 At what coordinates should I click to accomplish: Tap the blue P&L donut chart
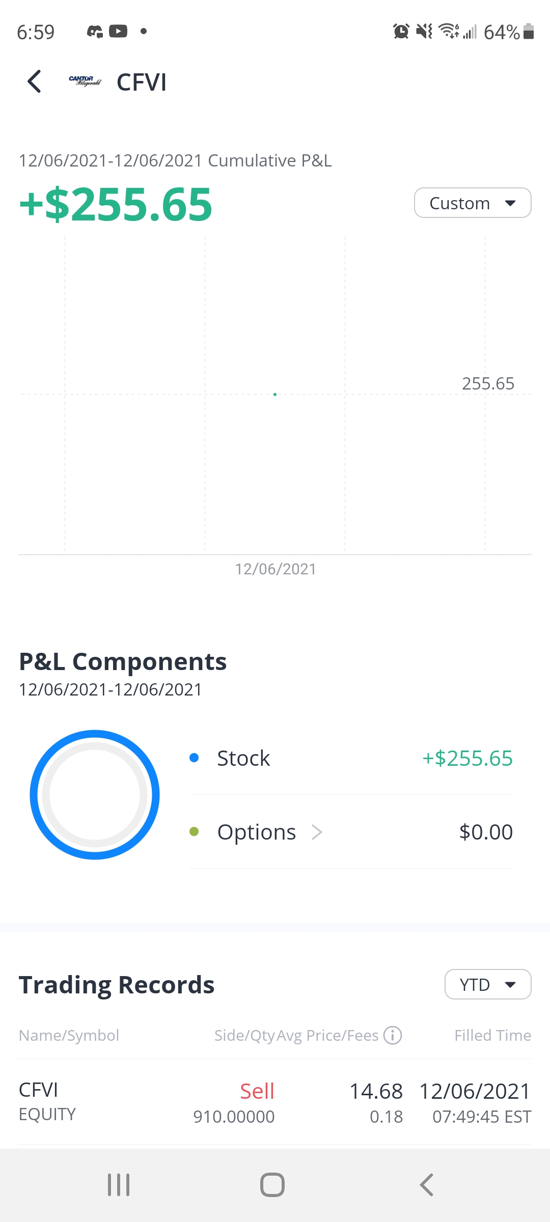point(95,795)
